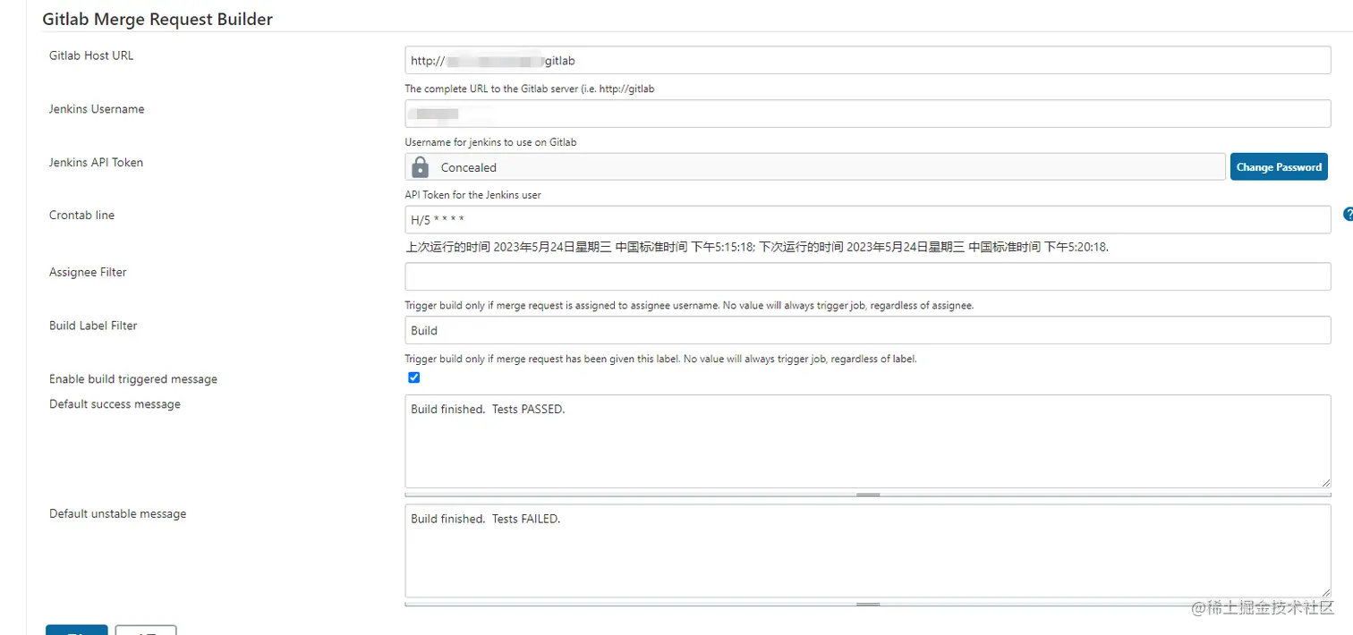The height and width of the screenshot is (635, 1353).
Task: Click the 上次运行的时间 schedule text
Action: pyautogui.click(x=757, y=247)
